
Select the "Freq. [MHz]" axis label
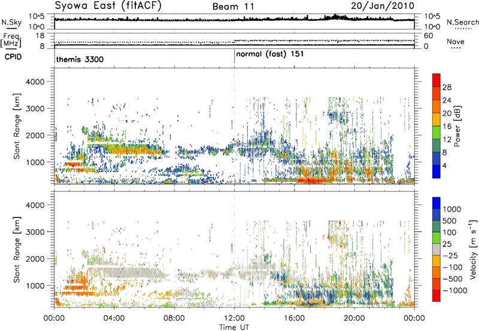click(x=11, y=41)
